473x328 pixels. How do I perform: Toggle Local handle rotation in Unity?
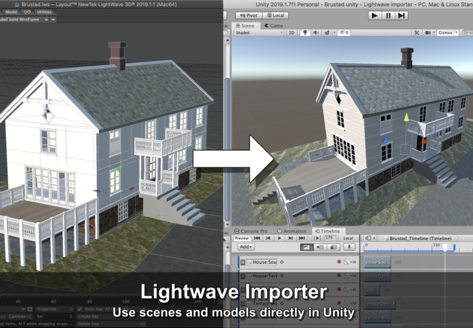click(275, 15)
